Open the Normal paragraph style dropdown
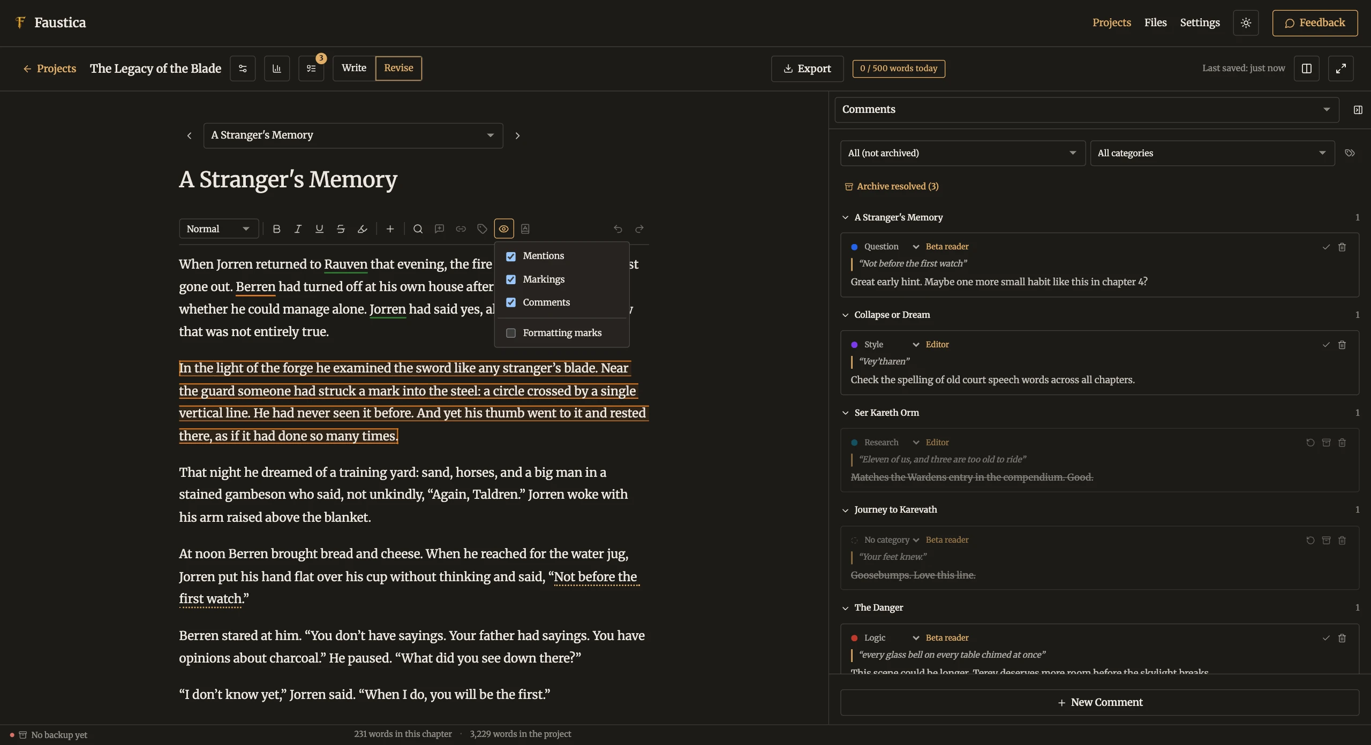 219,229
